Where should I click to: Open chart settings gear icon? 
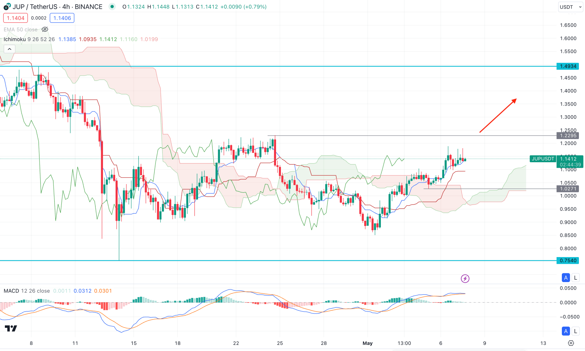[x=571, y=343]
